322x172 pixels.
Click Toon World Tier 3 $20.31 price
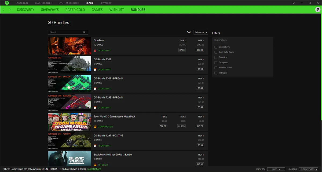163,126
